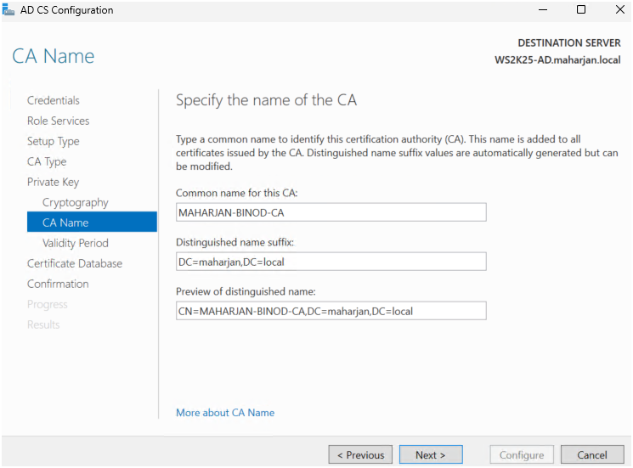This screenshot has width=633, height=468.
Task: Go to the Credentials step
Action: [54, 100]
